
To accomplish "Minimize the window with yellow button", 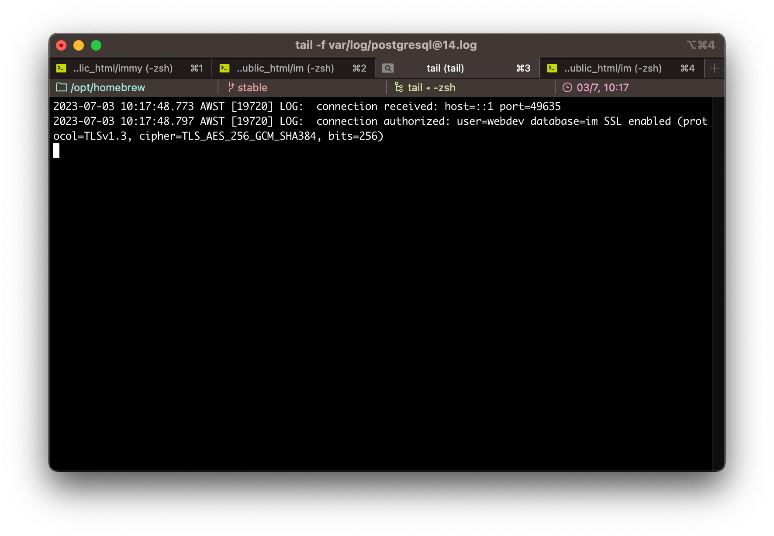I will click(x=79, y=45).
